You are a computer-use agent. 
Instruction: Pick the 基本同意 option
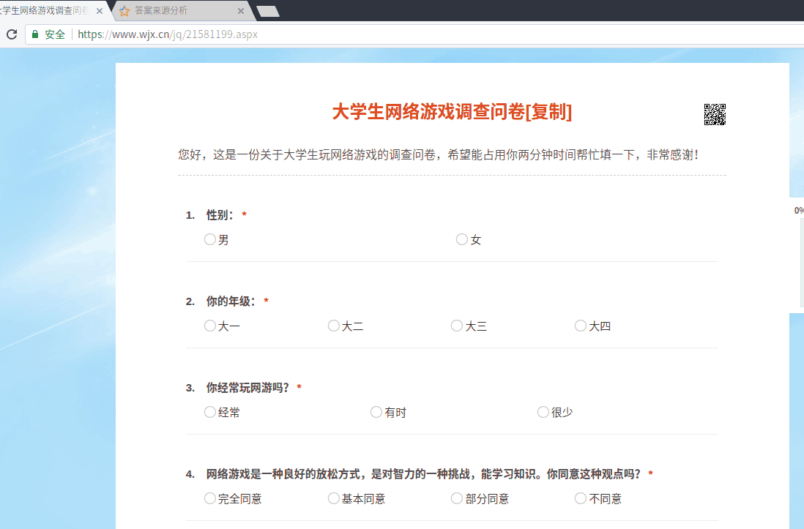(333, 498)
